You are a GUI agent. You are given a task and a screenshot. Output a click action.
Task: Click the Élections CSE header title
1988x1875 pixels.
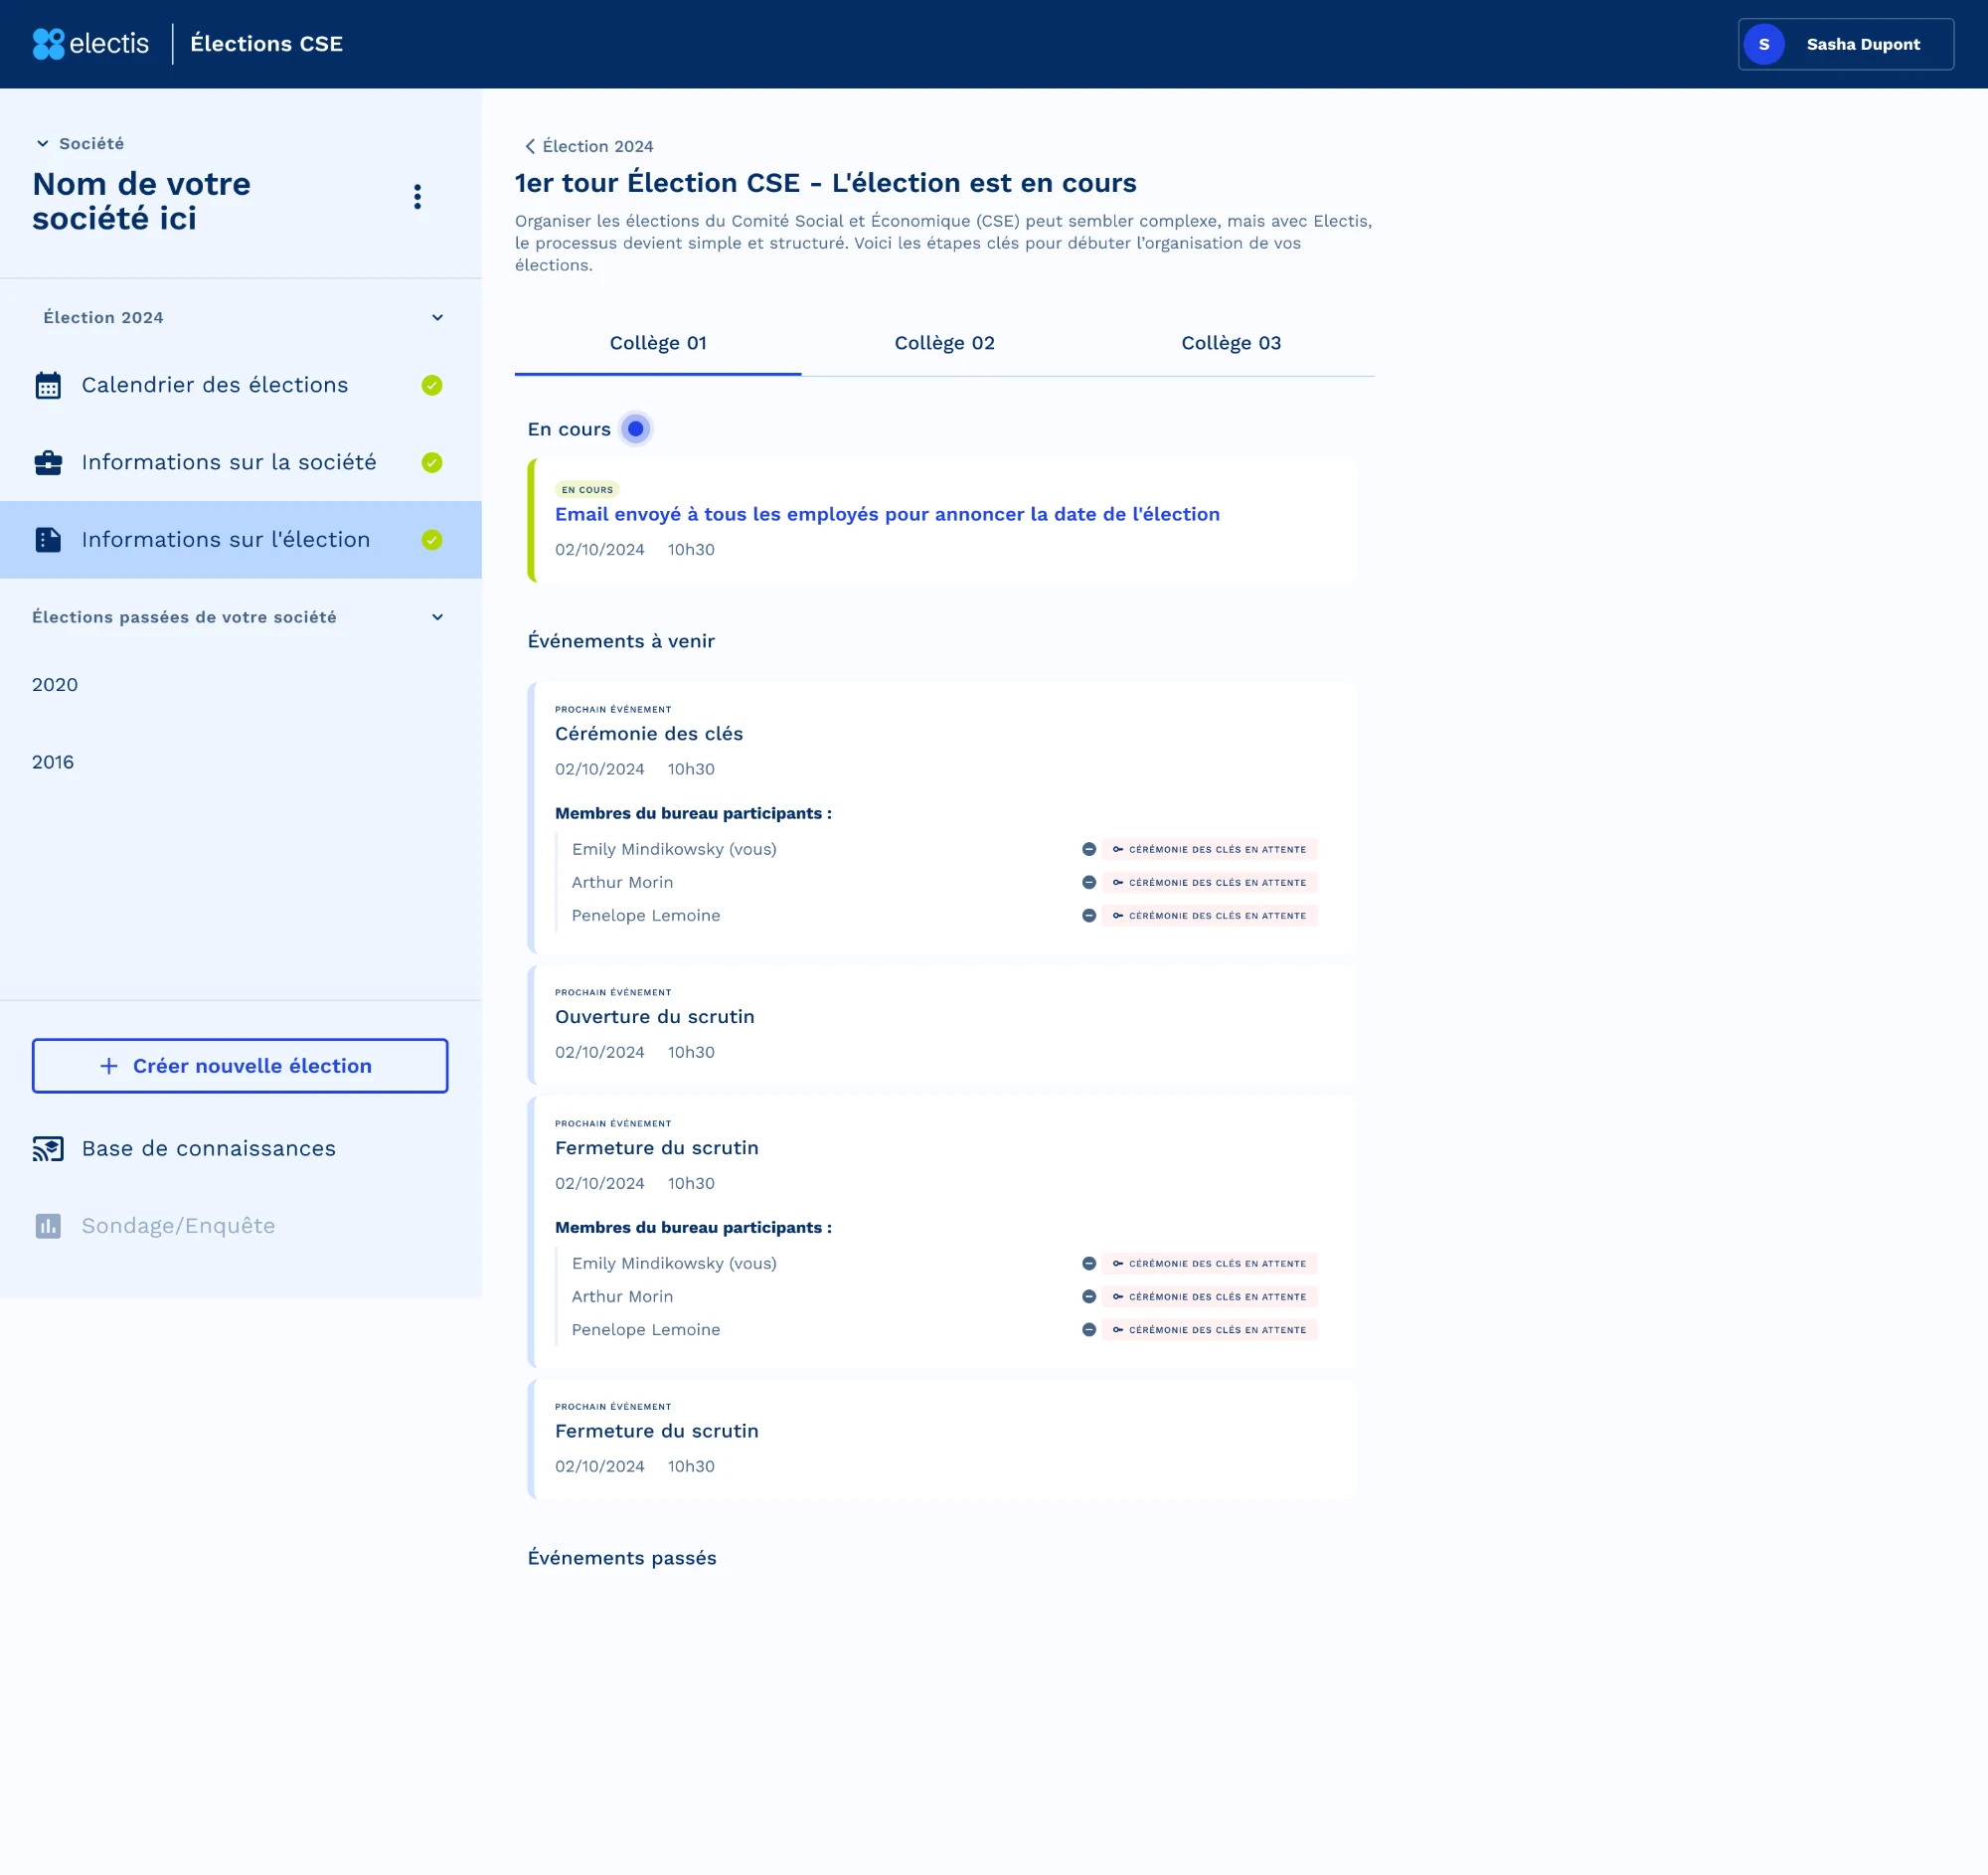pos(266,44)
